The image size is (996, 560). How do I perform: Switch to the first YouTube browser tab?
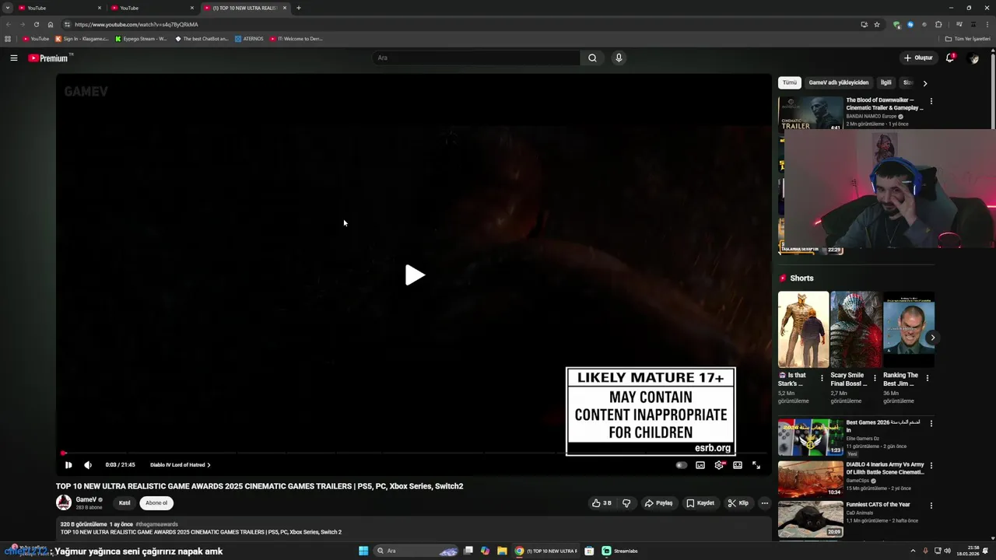click(59, 8)
